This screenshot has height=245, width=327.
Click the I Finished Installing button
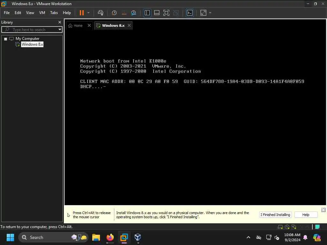(275, 215)
